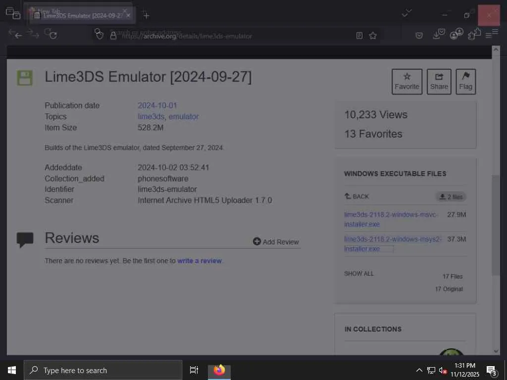The width and height of the screenshot is (507, 380).
Task: Click the Item Size 528.2M value
Action: 151,128
